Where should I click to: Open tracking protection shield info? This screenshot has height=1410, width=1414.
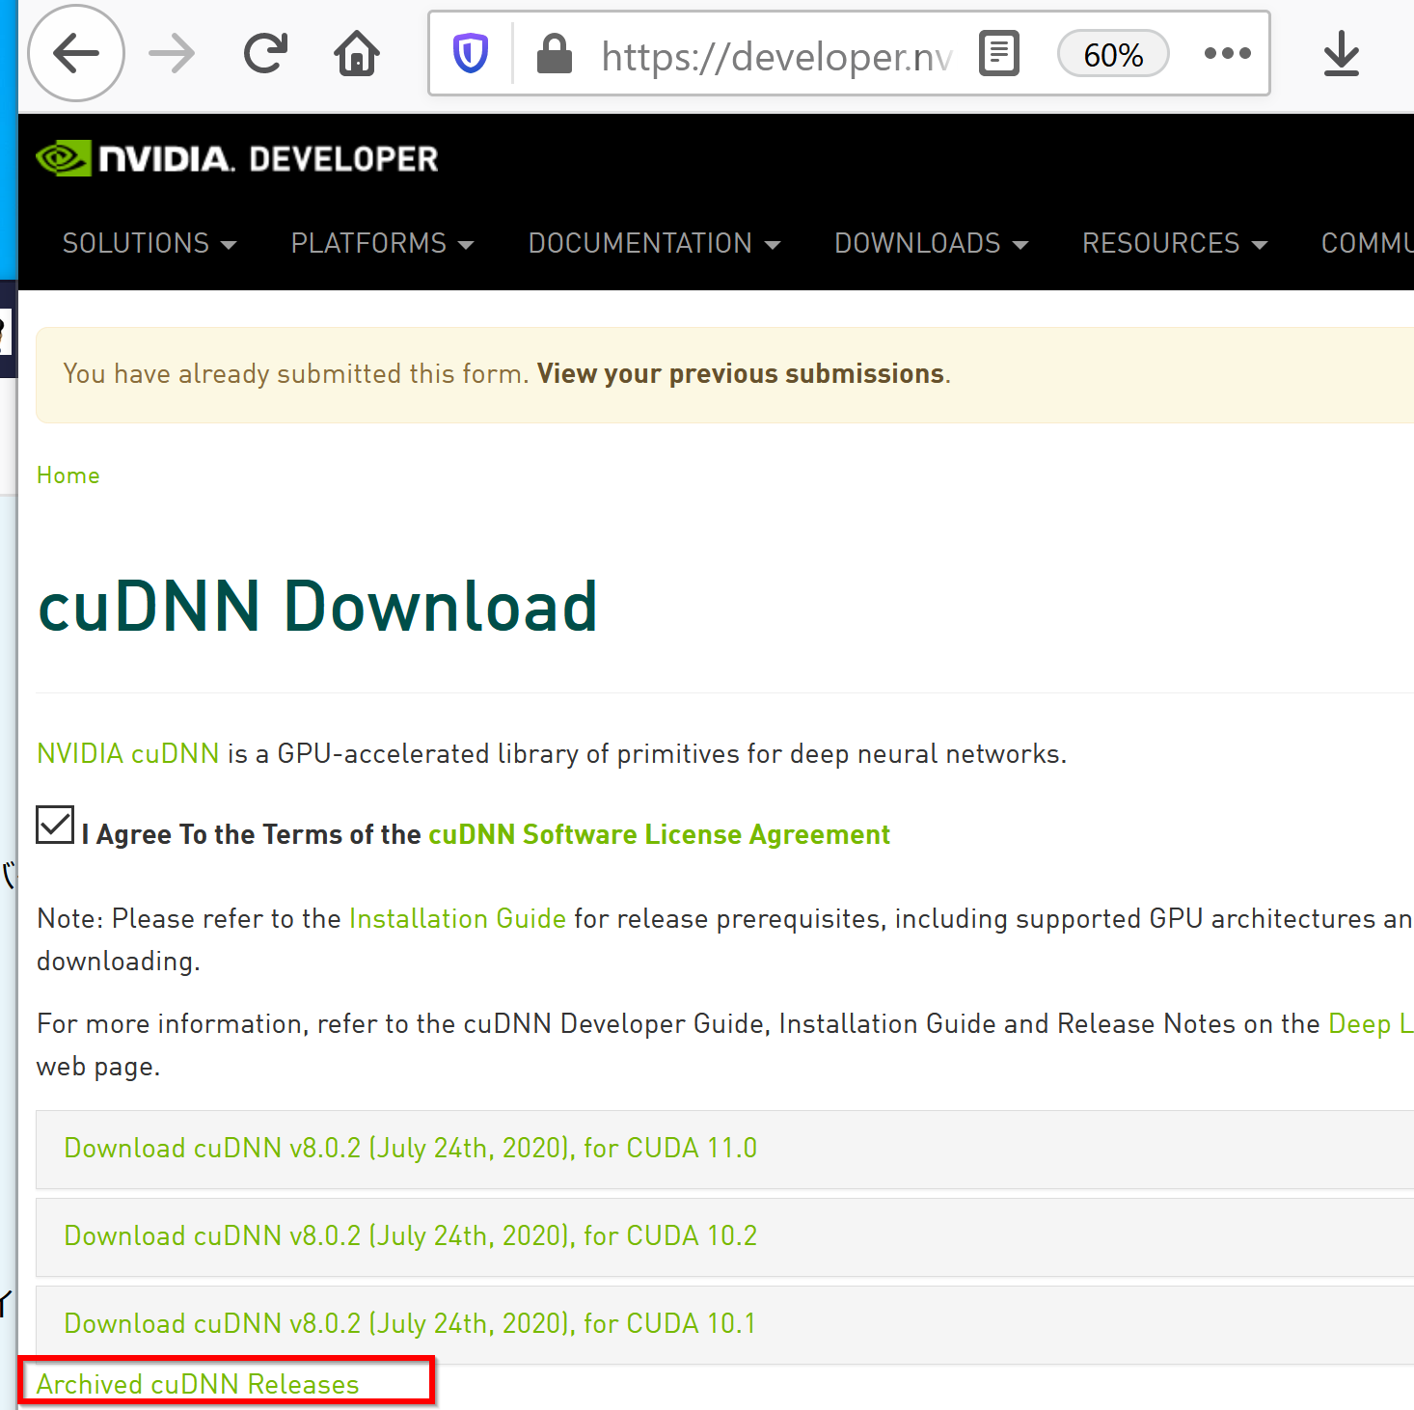471,53
